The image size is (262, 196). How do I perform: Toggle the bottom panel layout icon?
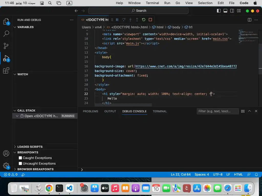(225, 11)
